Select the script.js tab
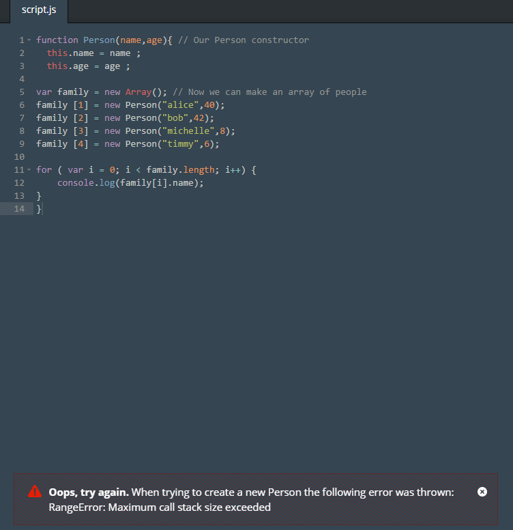This screenshot has width=513, height=530. [x=39, y=10]
